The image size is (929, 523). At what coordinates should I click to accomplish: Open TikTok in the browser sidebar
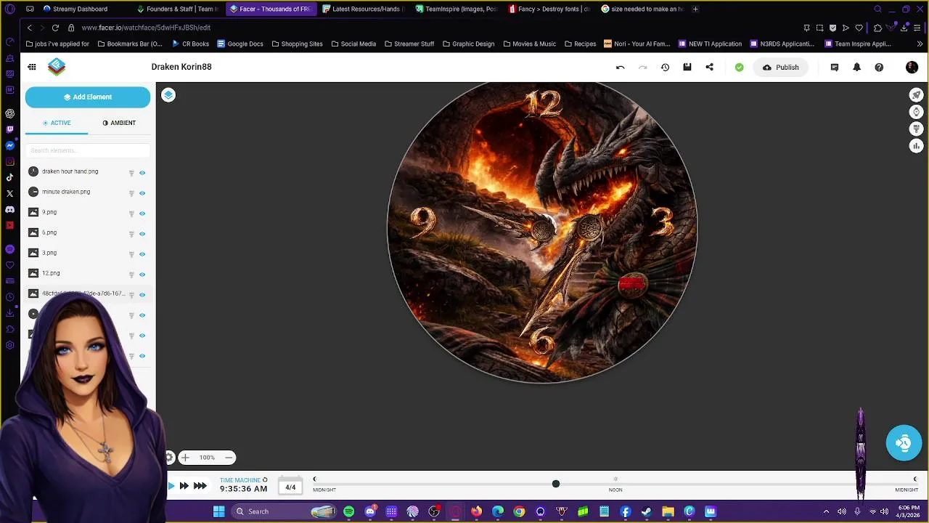tap(9, 177)
